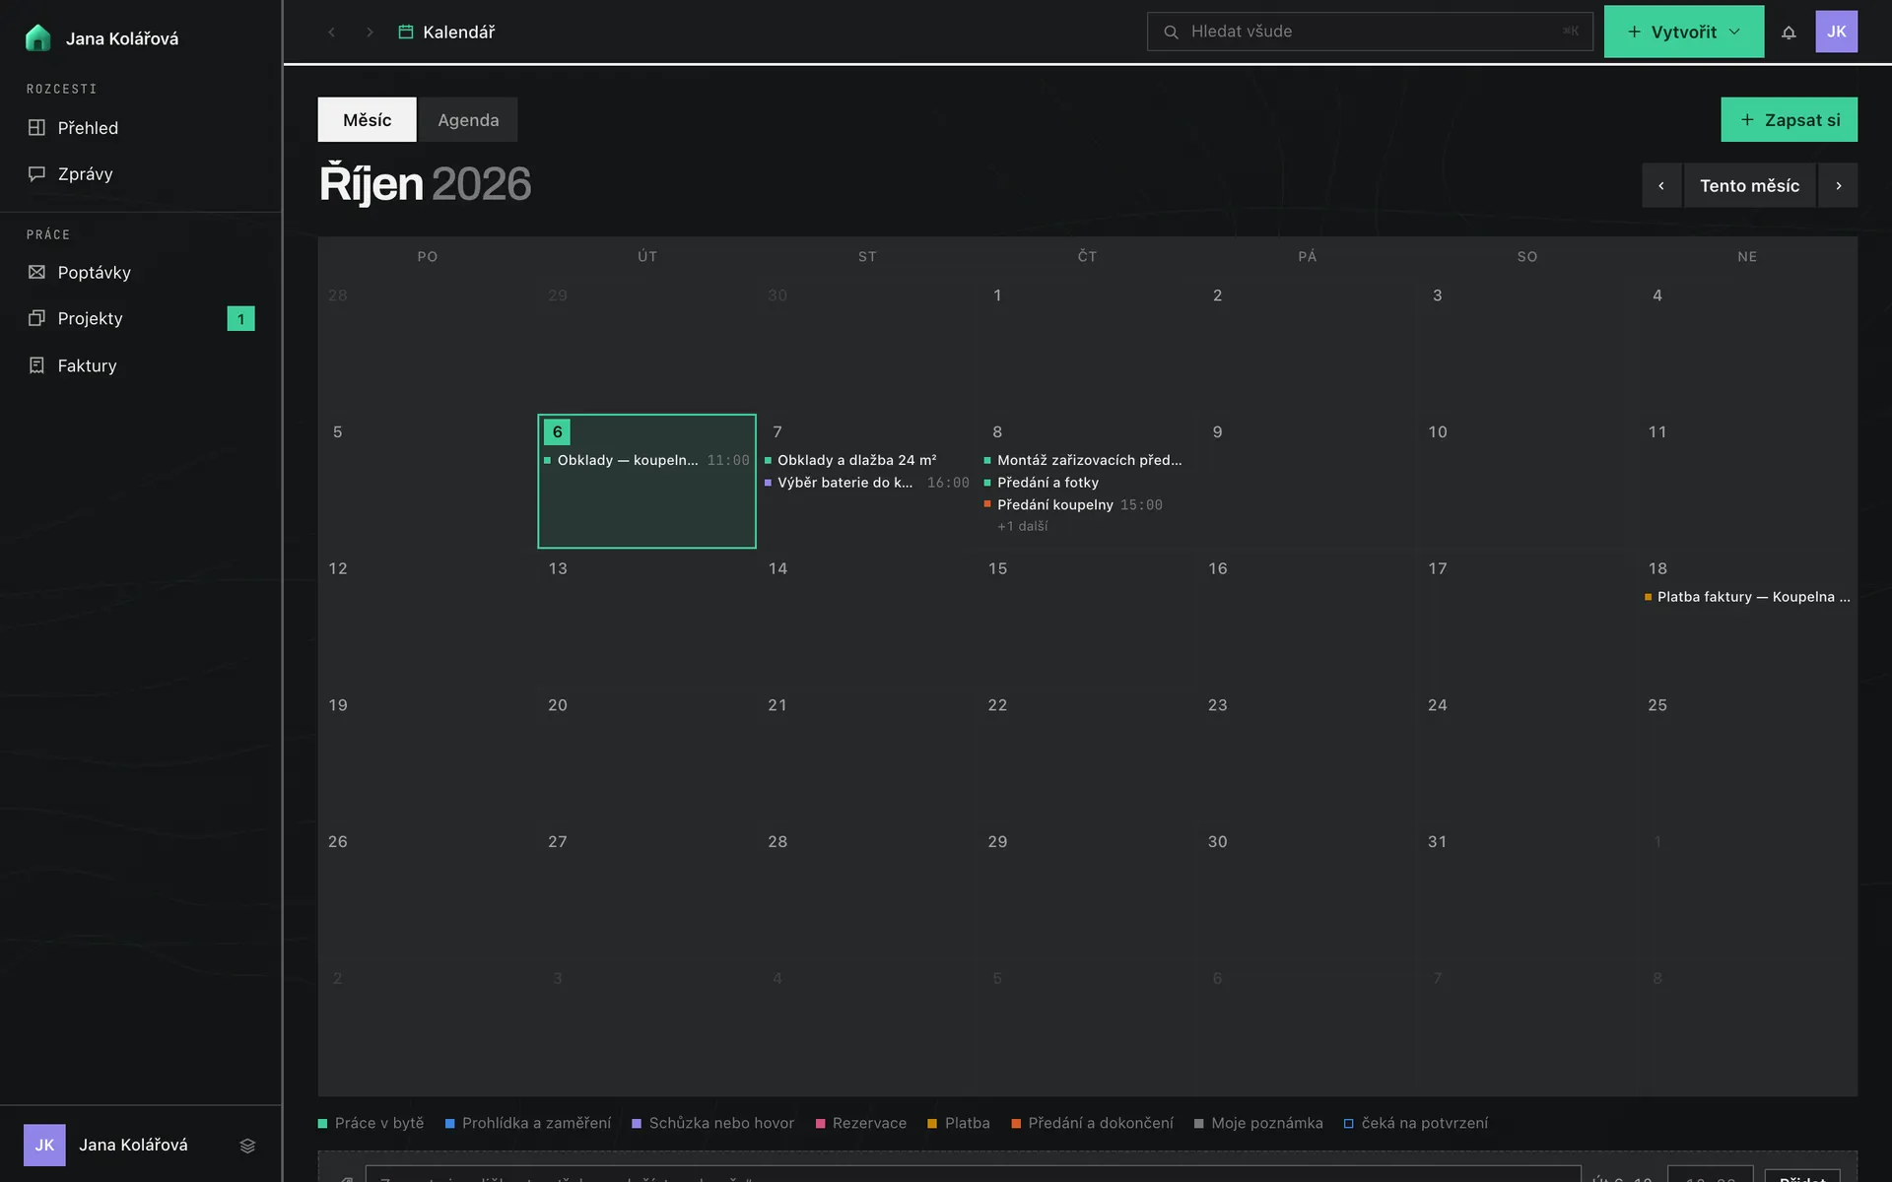
Task: Click the Platba legend item
Action: pos(958,1123)
